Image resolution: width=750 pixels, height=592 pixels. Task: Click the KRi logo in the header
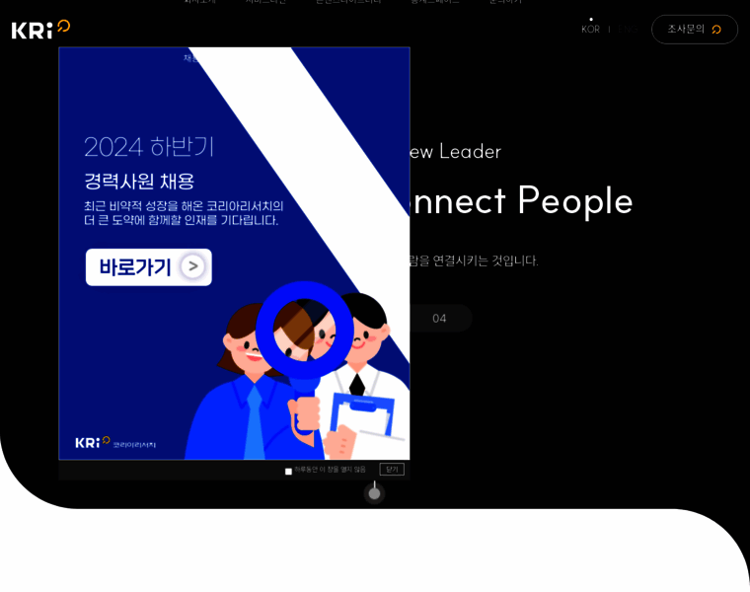(x=40, y=30)
